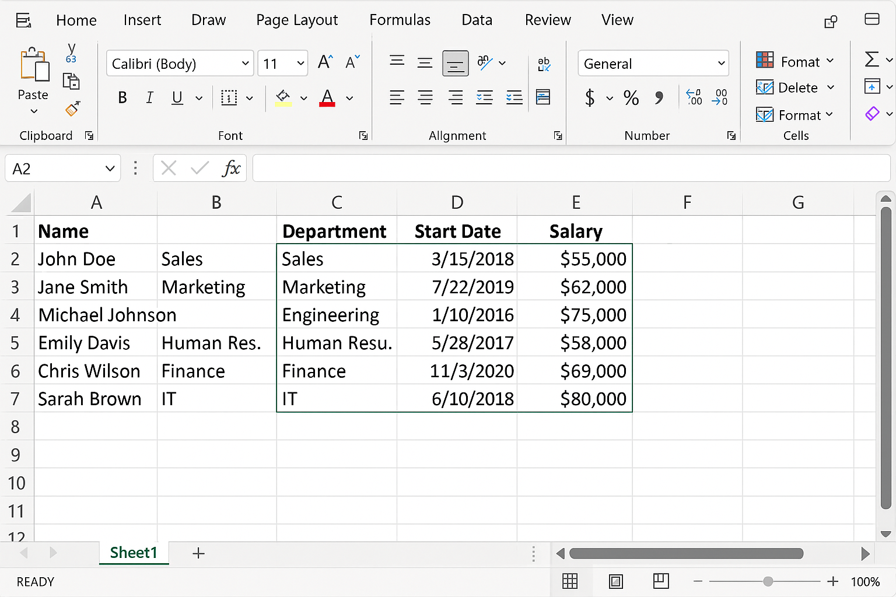Toggle Align Left for text

(397, 97)
